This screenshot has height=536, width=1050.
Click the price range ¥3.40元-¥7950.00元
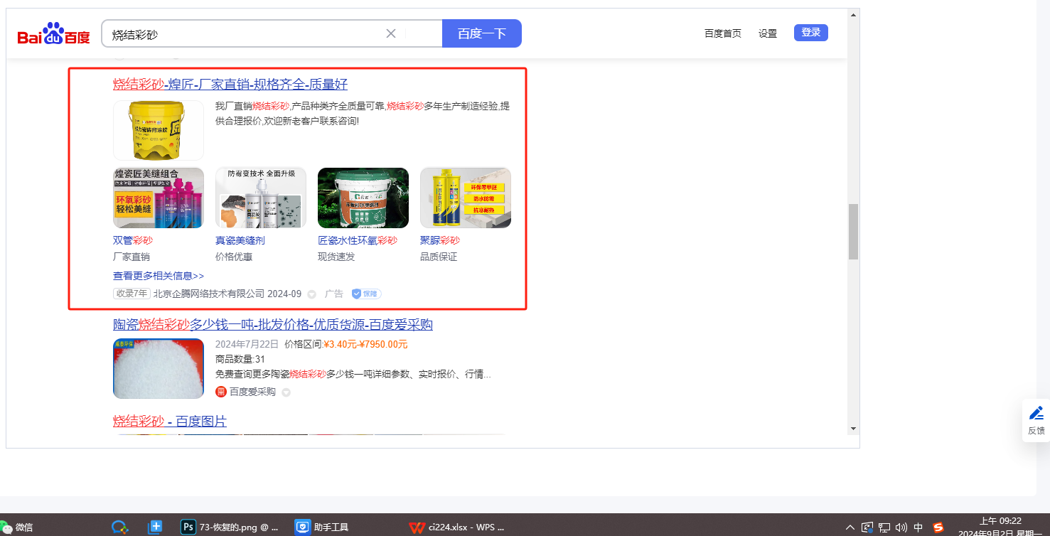pos(366,345)
